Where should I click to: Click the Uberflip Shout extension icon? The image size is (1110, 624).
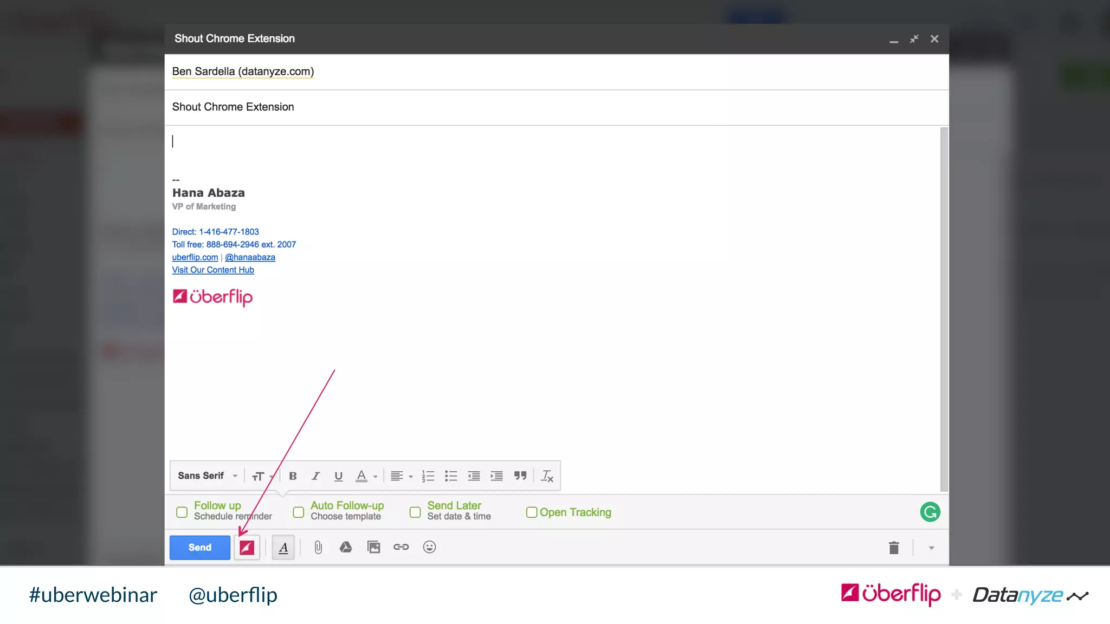(247, 547)
